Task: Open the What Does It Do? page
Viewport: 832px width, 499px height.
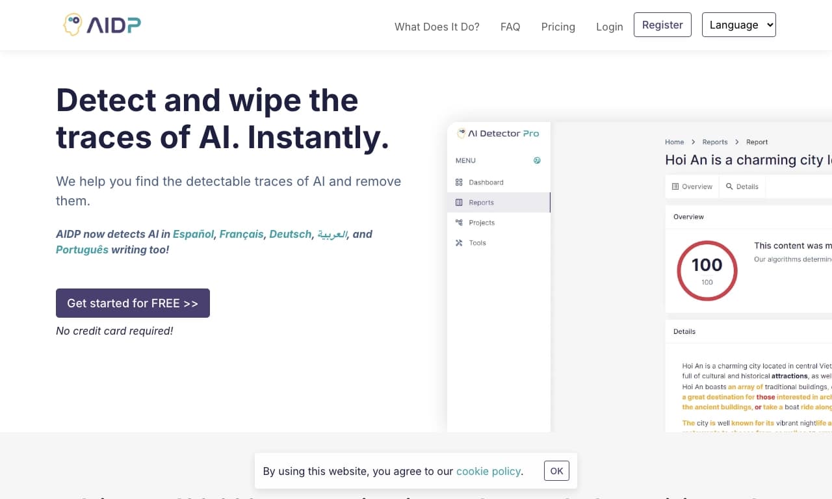Action: click(x=437, y=27)
